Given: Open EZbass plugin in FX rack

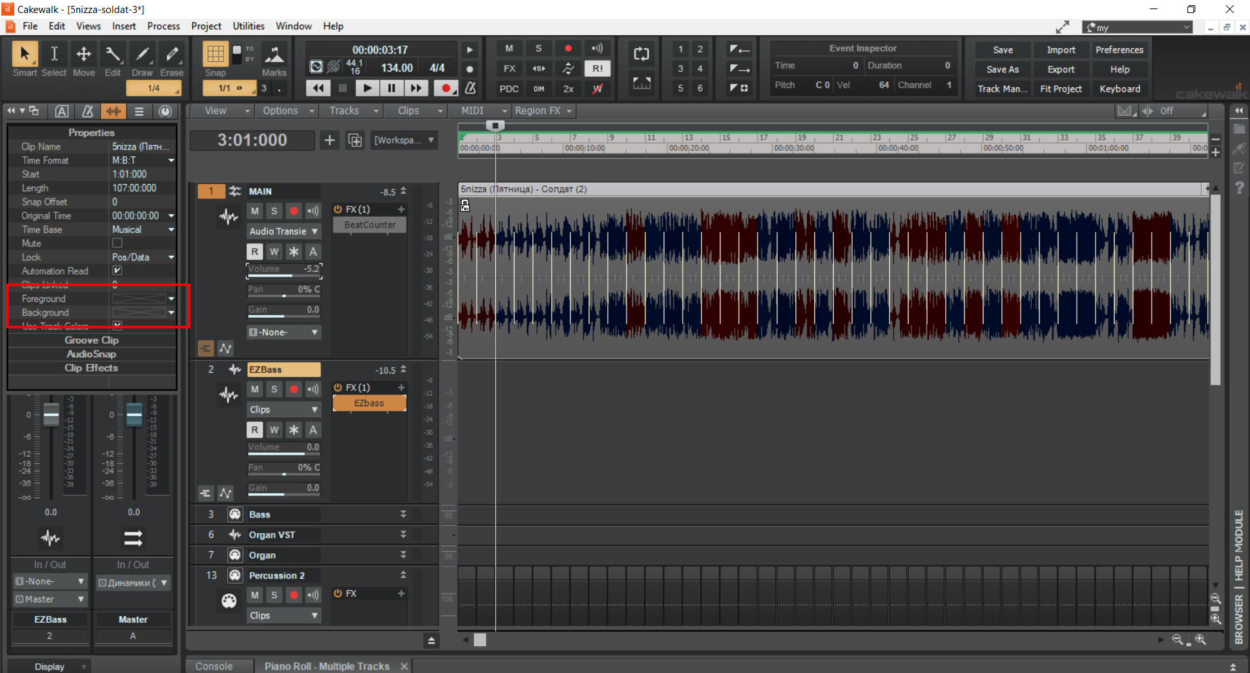Looking at the screenshot, I should 369,403.
